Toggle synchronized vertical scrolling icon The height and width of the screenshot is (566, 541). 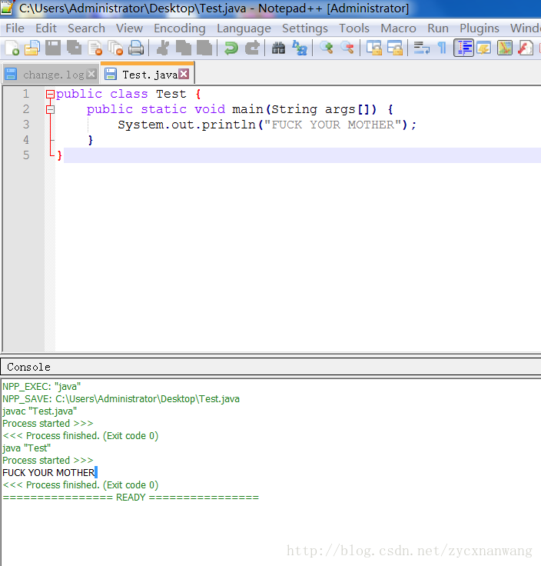373,48
